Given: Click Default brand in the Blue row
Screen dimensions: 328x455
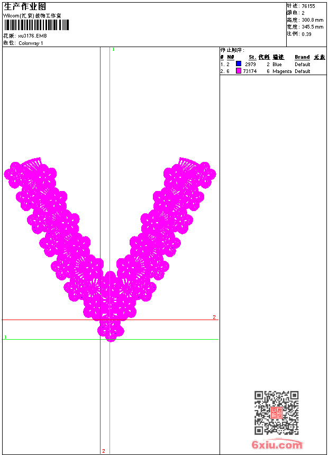Looking at the screenshot, I should [303, 65].
